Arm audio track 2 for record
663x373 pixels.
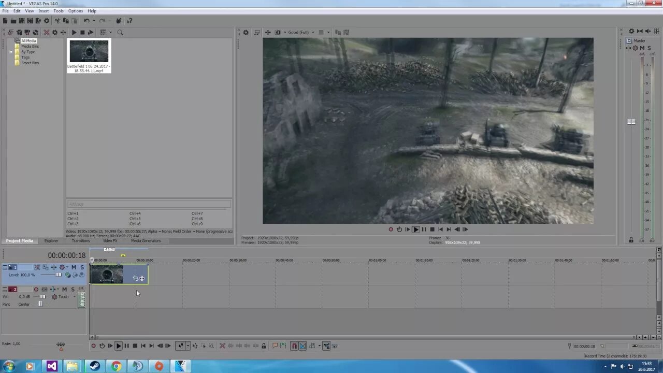(36, 290)
